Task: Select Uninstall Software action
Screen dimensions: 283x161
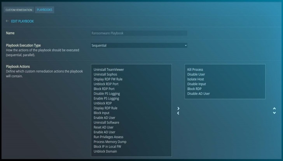Action: coord(106,123)
